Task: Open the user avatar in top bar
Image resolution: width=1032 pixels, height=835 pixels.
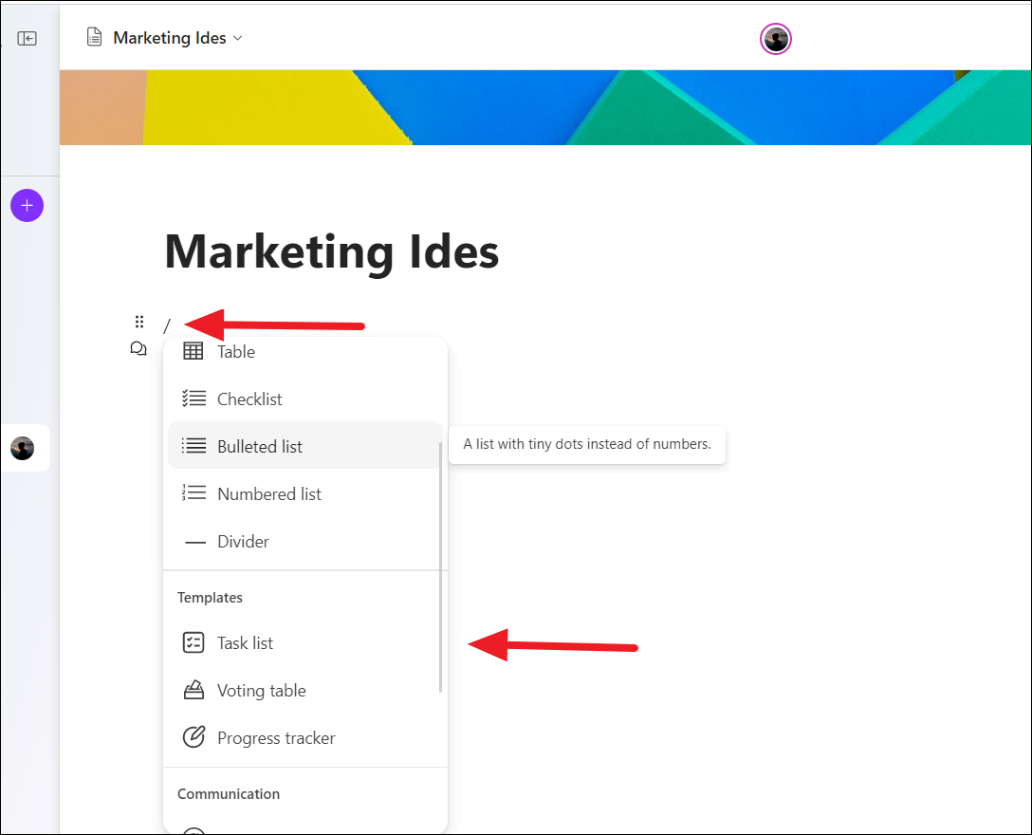Action: [x=775, y=39]
